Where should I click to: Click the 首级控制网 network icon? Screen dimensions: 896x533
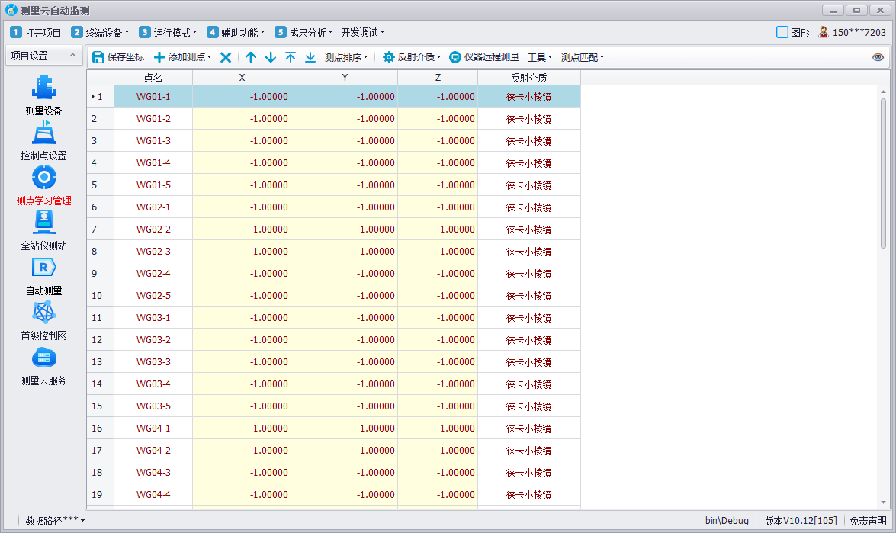click(43, 313)
